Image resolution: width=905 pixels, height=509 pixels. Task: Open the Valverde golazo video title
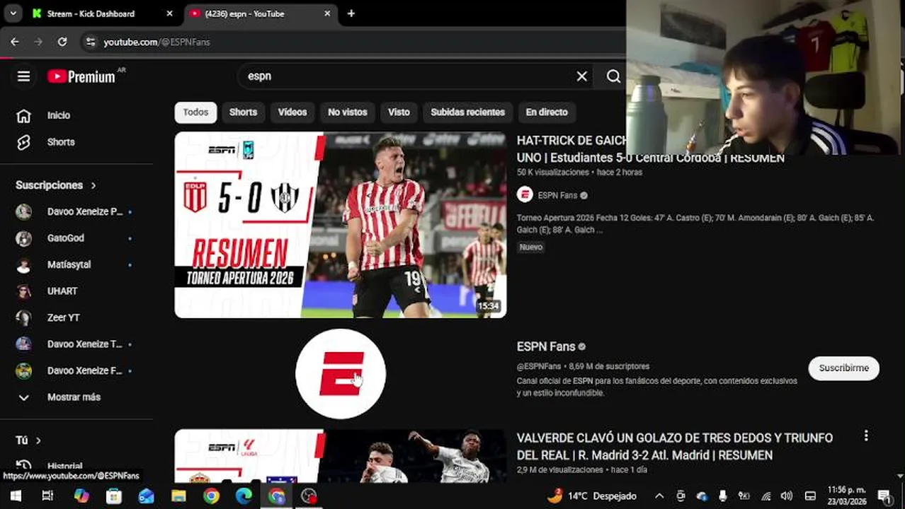[674, 447]
